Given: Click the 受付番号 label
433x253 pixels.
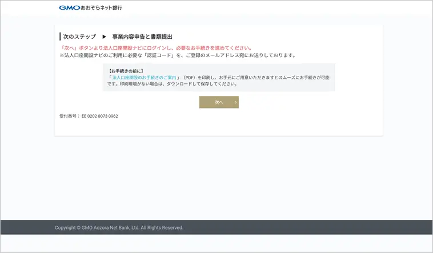Looking at the screenshot, I should 69,116.
